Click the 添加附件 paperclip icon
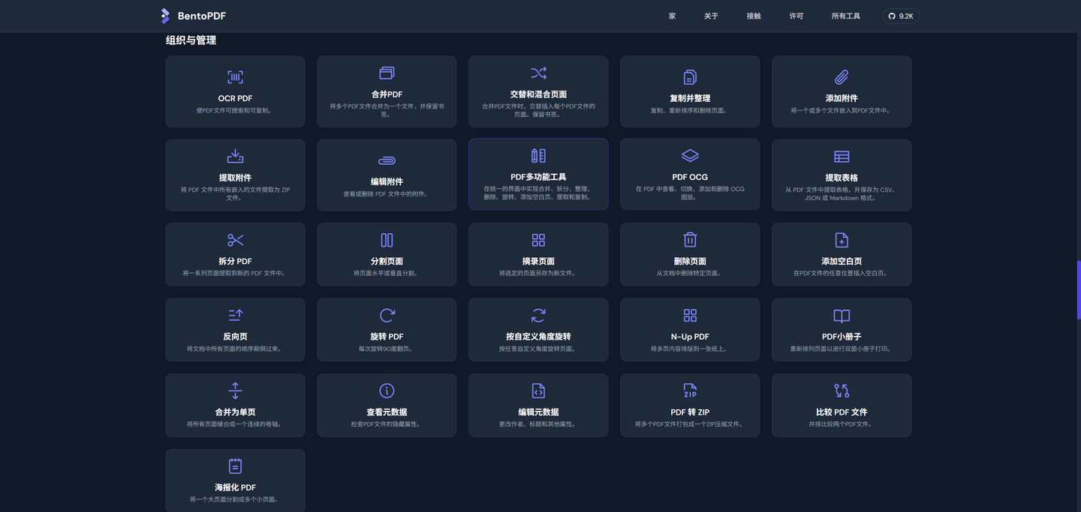 (842, 75)
